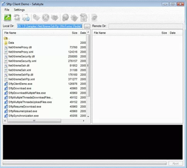This screenshot has width=187, height=168.
Task: Click the SftpSynchronization.exe application icon
Action: point(6,116)
